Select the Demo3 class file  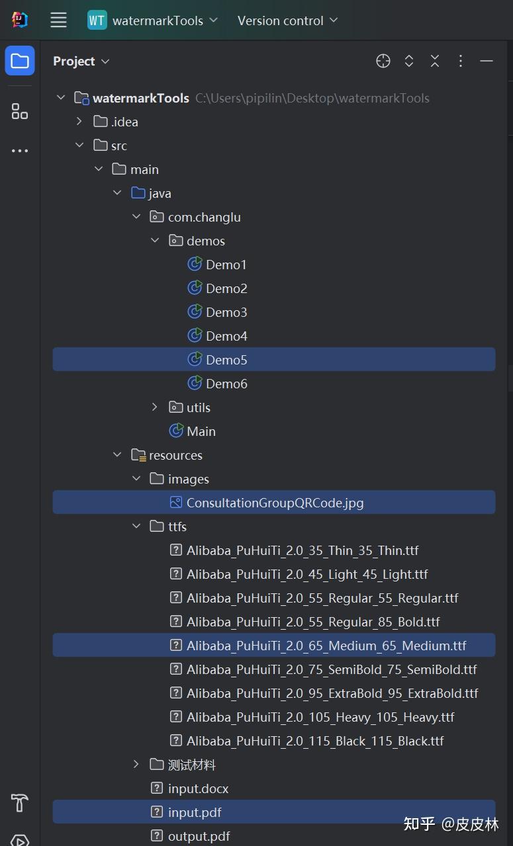pos(226,312)
